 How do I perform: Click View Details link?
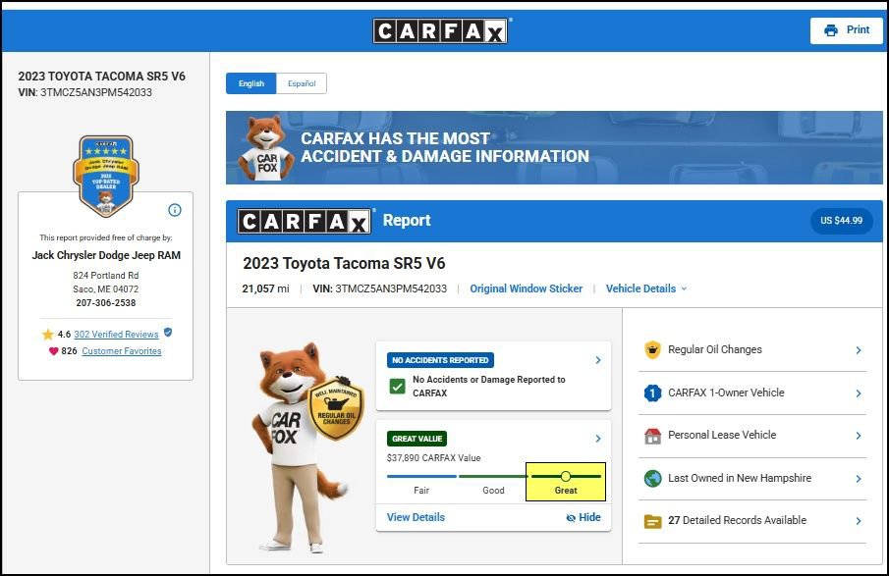[416, 517]
